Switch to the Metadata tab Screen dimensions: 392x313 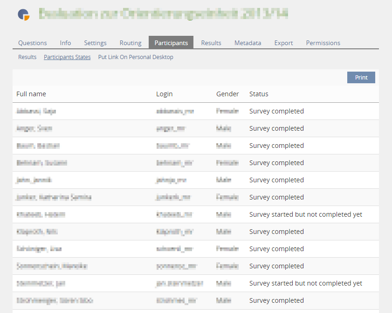click(248, 43)
